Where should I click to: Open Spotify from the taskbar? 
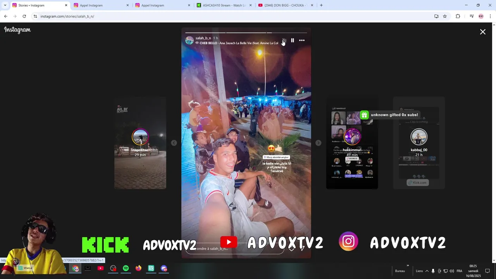click(126, 268)
